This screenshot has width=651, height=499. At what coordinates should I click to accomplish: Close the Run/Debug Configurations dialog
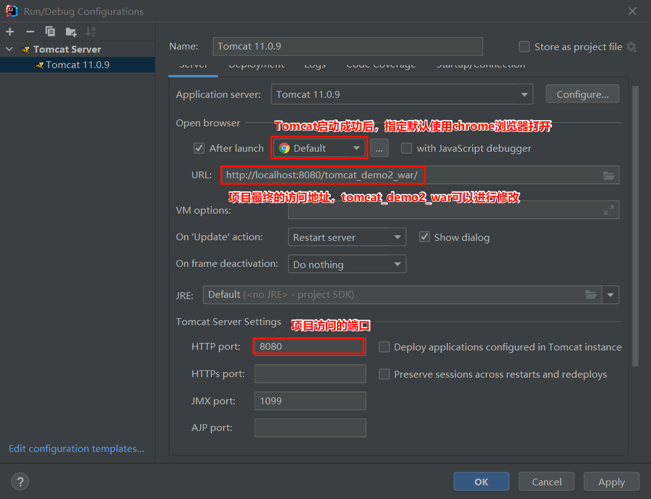pyautogui.click(x=632, y=11)
